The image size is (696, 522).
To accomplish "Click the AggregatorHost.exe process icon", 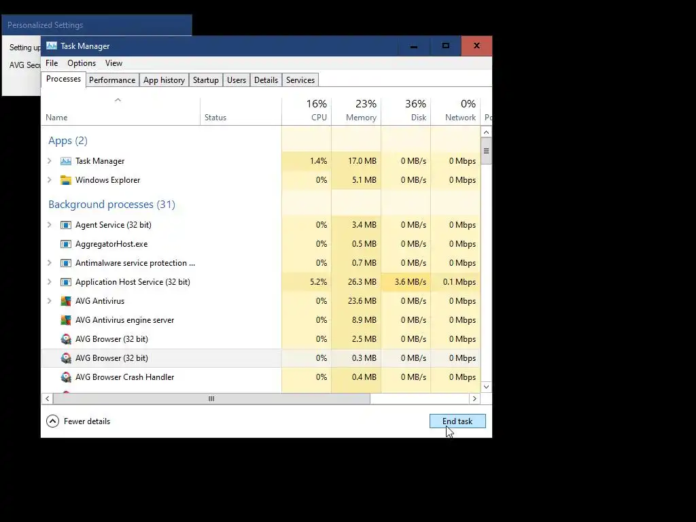I will tap(66, 244).
